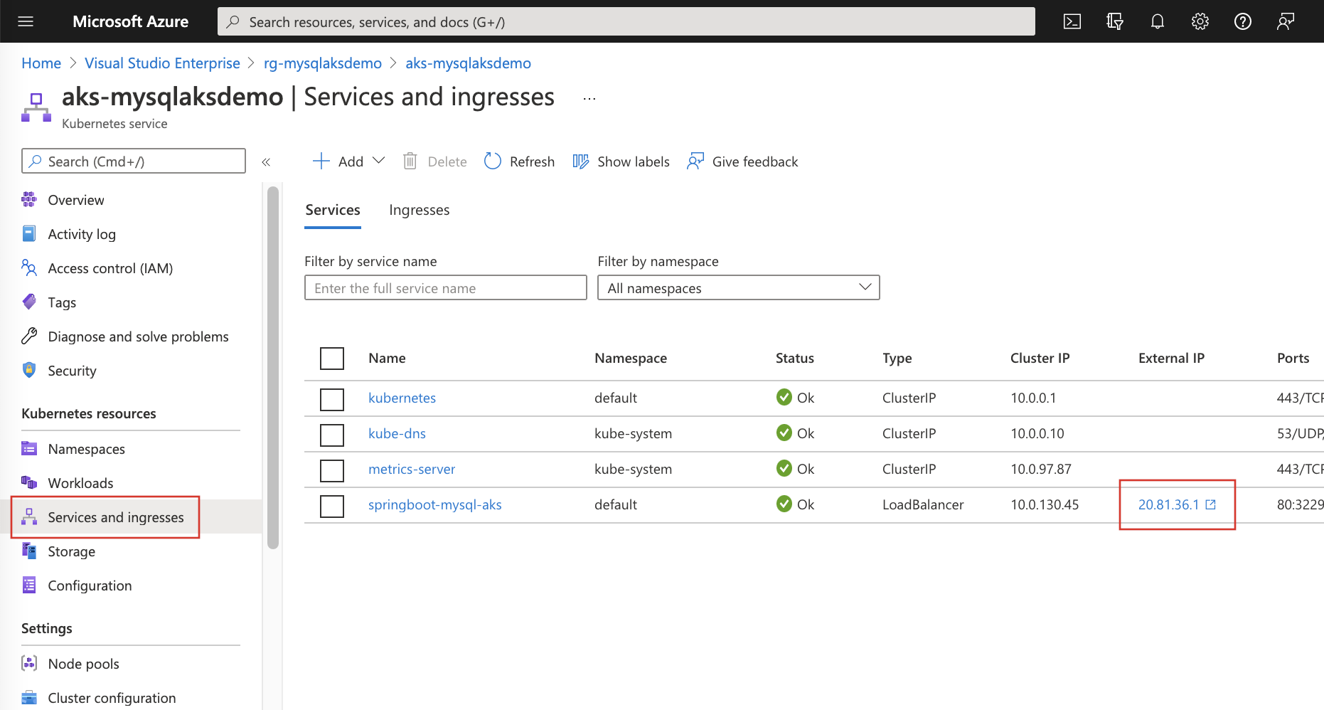This screenshot has width=1324, height=710.
Task: Open the feedback person icon in top bar
Action: pos(1285,21)
